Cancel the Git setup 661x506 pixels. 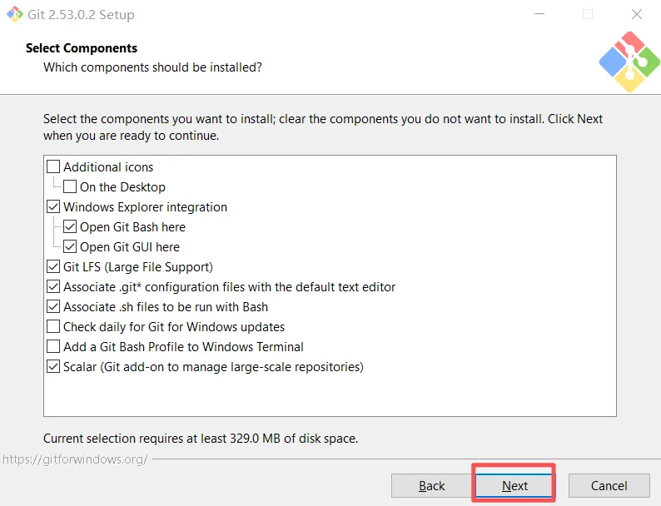pos(609,486)
